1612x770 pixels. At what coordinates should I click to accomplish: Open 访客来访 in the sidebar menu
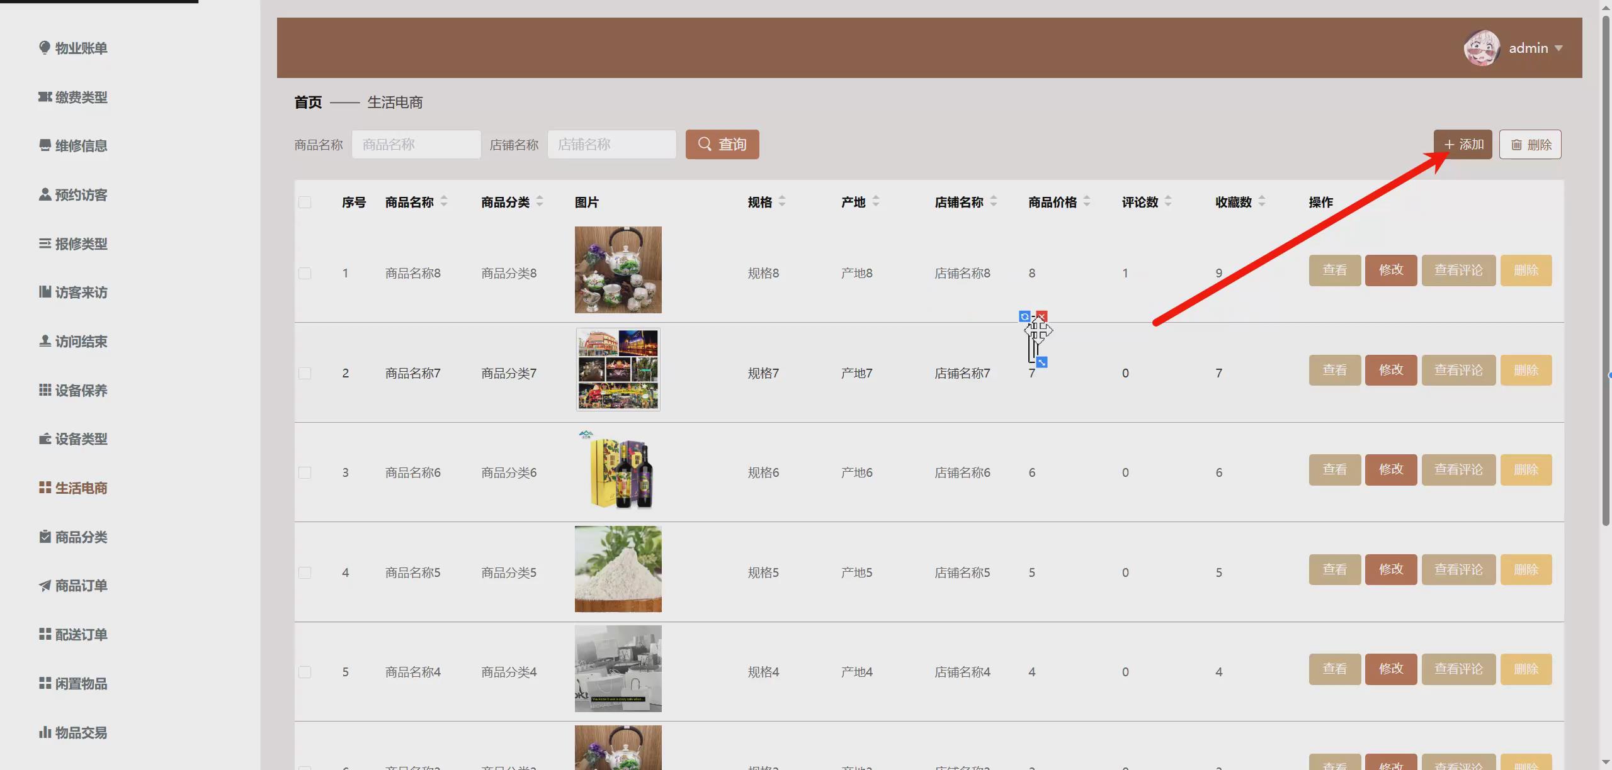pos(81,293)
